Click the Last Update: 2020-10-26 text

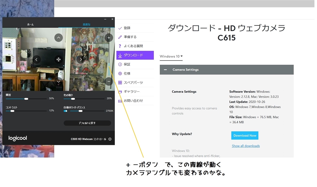tap(247, 102)
